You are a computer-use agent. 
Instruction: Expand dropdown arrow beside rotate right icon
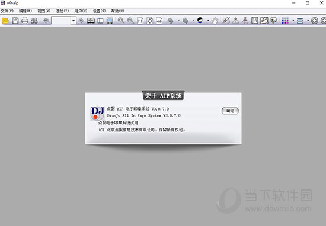[x=193, y=21]
